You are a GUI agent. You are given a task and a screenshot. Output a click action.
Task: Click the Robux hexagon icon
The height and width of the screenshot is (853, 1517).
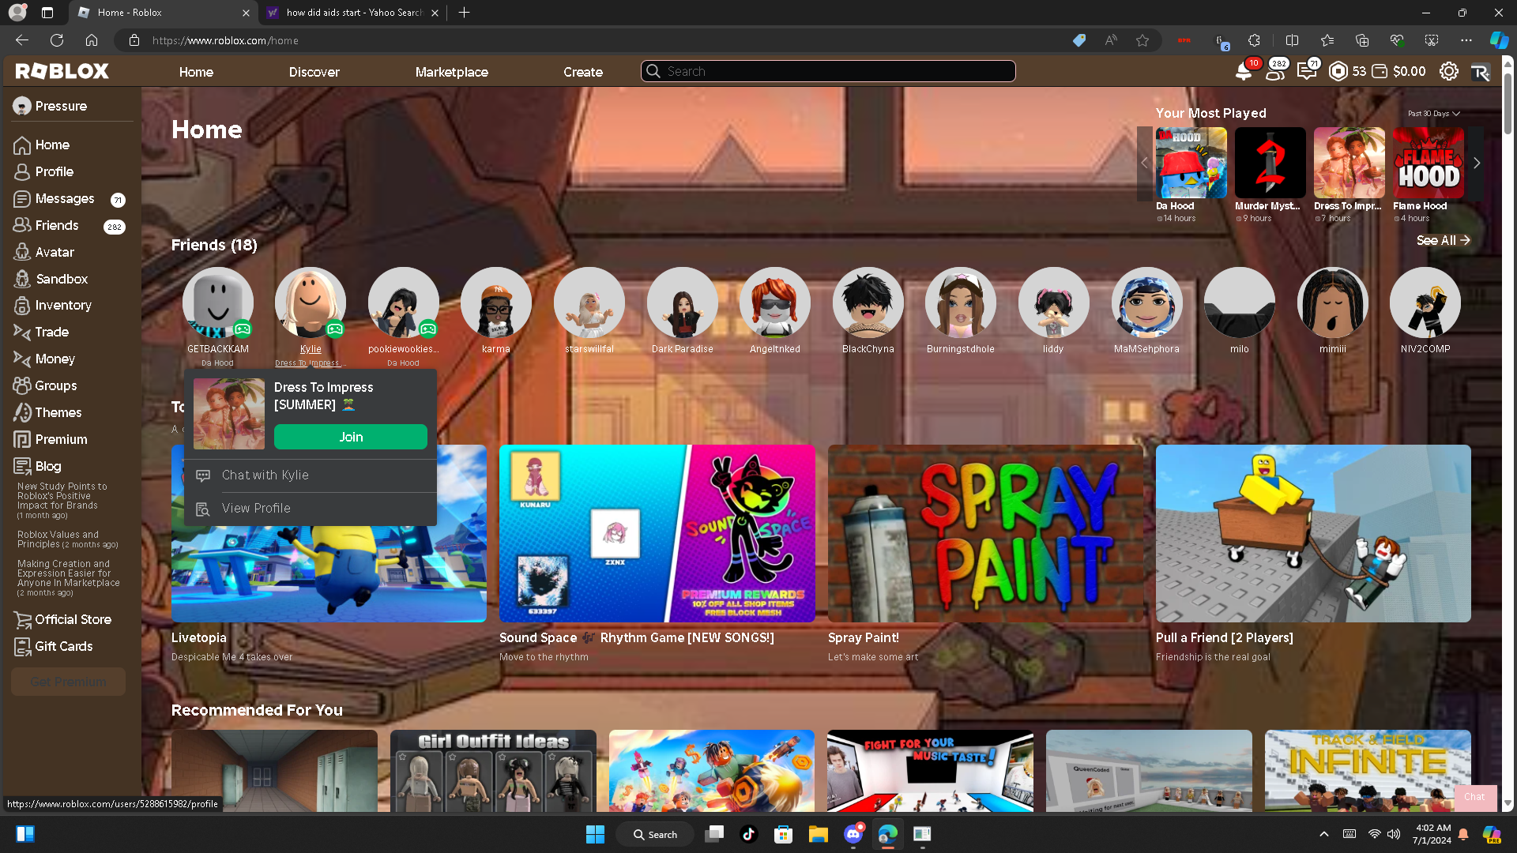1338,72
